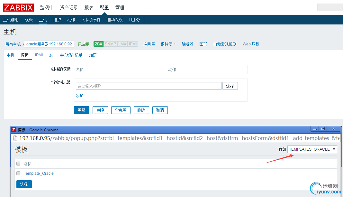Click the search box in top right header
This screenshot has height=197, width=343.
coord(330,7)
